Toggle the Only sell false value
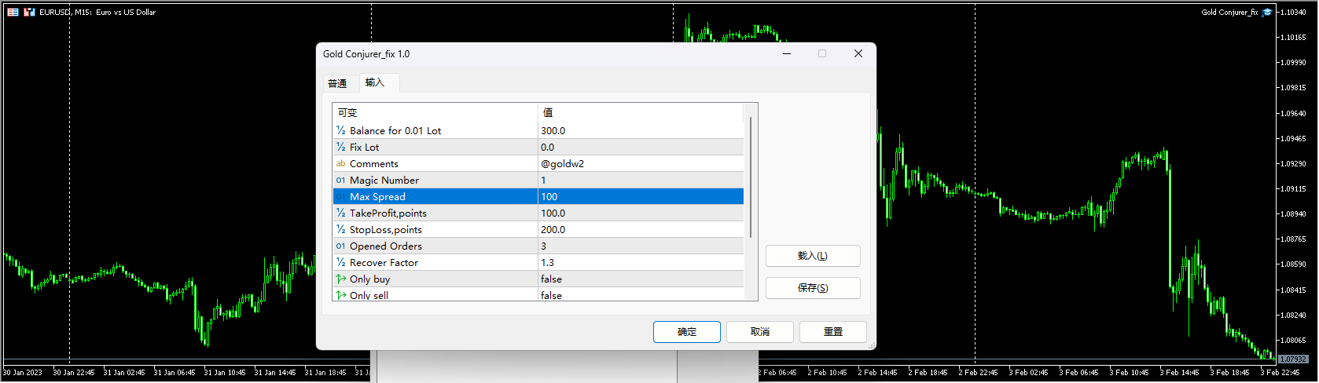Viewport: 1319px width, 383px height. [640, 295]
